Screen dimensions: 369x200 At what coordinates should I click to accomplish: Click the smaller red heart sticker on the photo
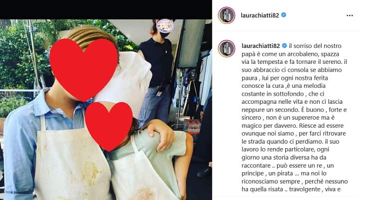point(109,126)
